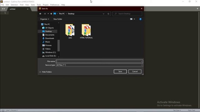Click the Line 1, Column 1 status

click(x=12, y=110)
